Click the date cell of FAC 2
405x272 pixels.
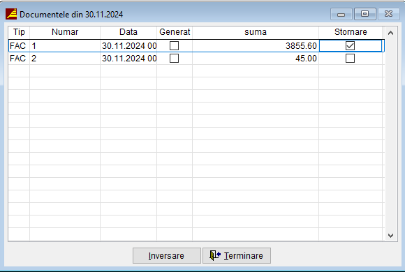click(x=128, y=59)
